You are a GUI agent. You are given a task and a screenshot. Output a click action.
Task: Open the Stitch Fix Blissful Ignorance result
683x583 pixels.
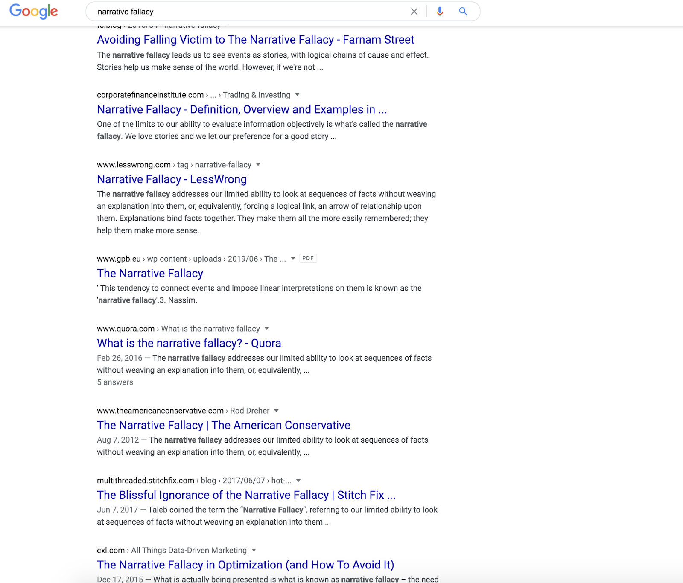246,496
